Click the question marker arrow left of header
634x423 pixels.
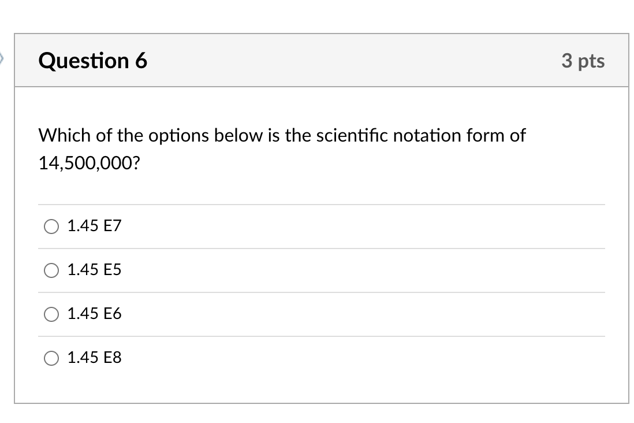2,59
